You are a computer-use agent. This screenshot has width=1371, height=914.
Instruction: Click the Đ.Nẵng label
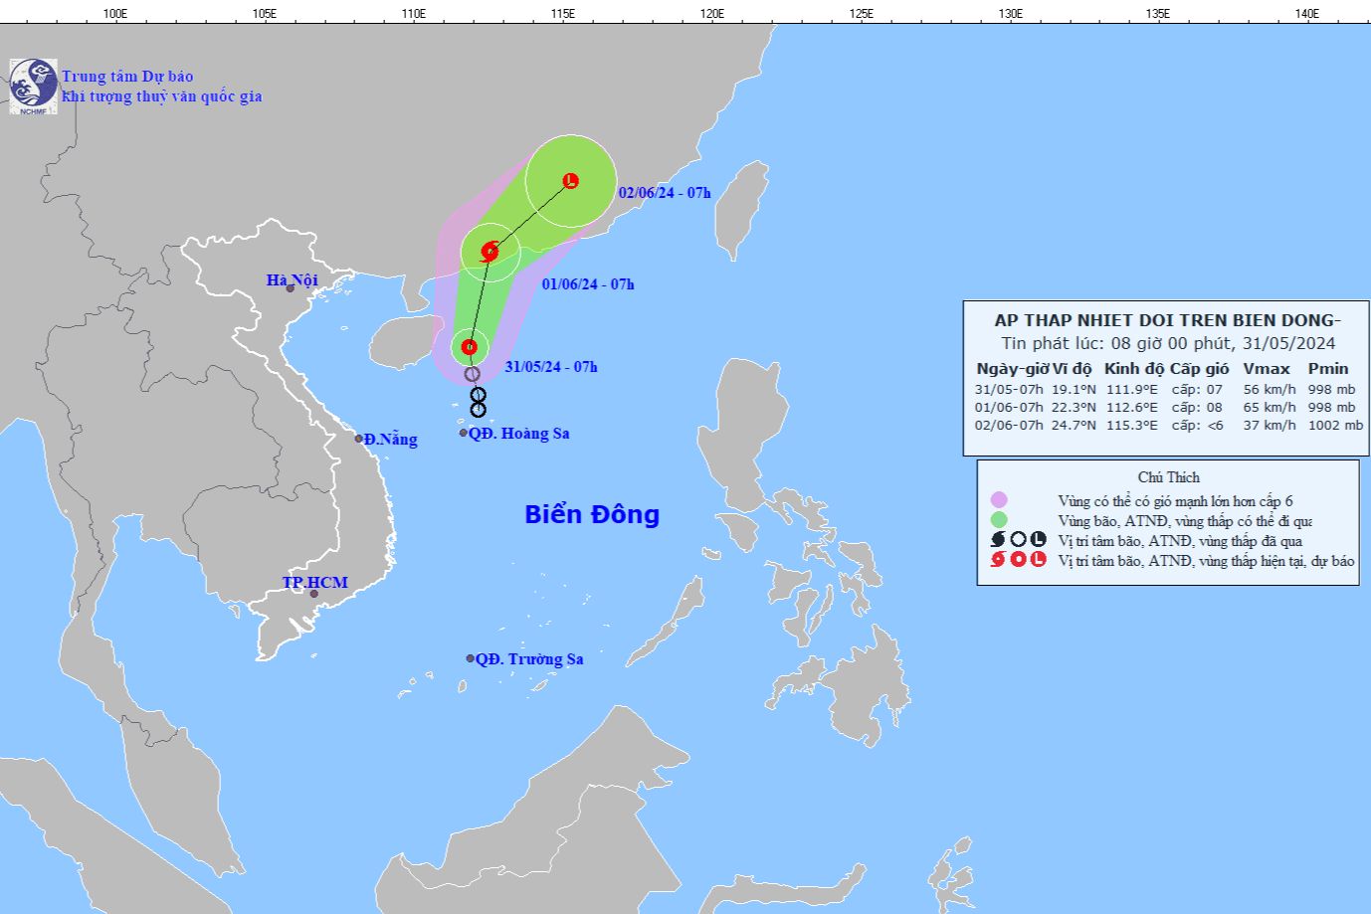click(x=390, y=440)
